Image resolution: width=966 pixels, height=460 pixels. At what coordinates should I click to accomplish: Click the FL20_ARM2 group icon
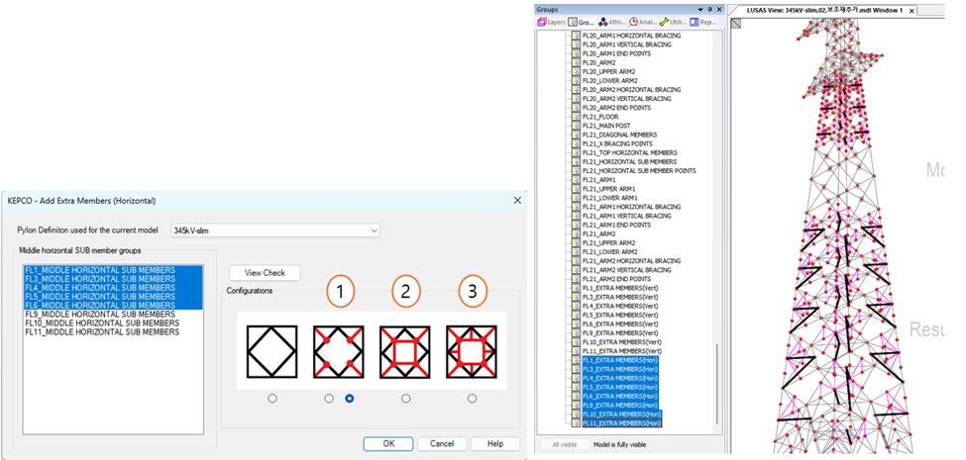point(576,61)
